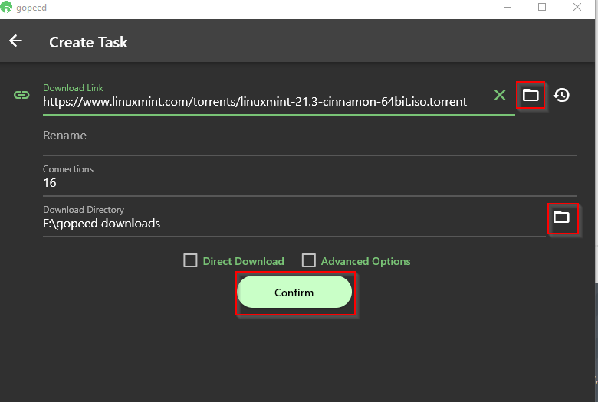Focus the Connections field showing 16
Image resolution: width=598 pixels, height=402 pixels.
pyautogui.click(x=309, y=179)
